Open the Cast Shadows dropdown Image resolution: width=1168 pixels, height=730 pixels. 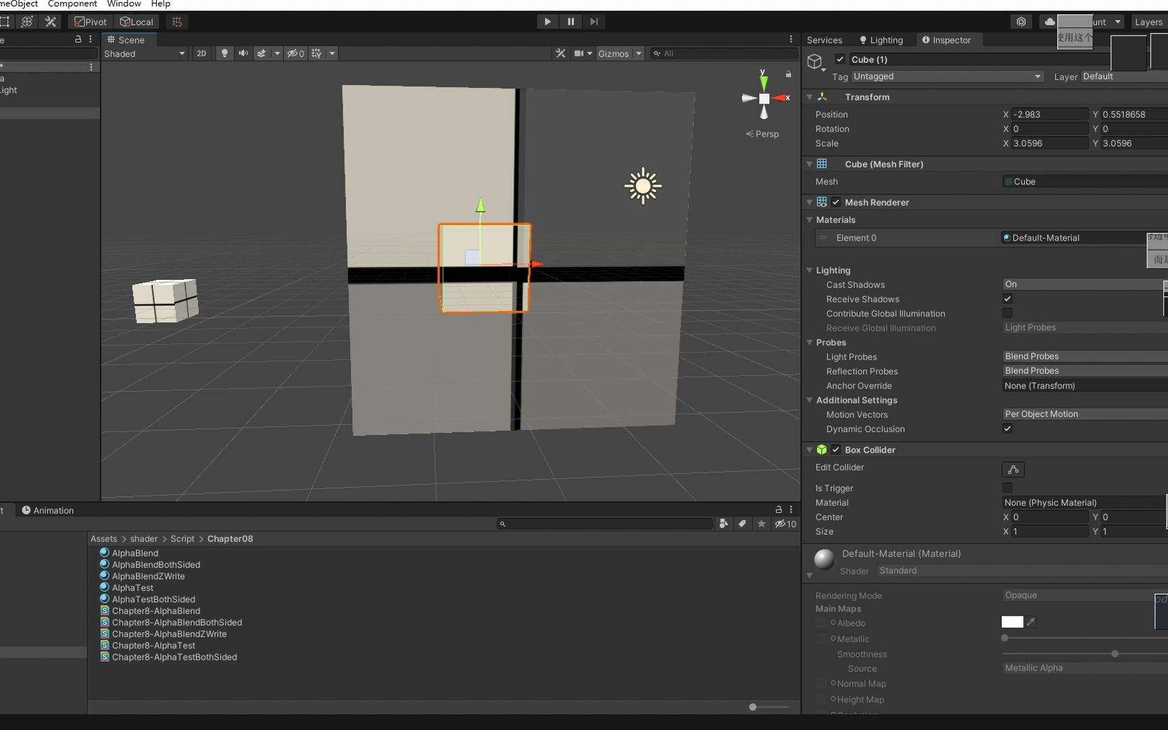tap(1084, 284)
